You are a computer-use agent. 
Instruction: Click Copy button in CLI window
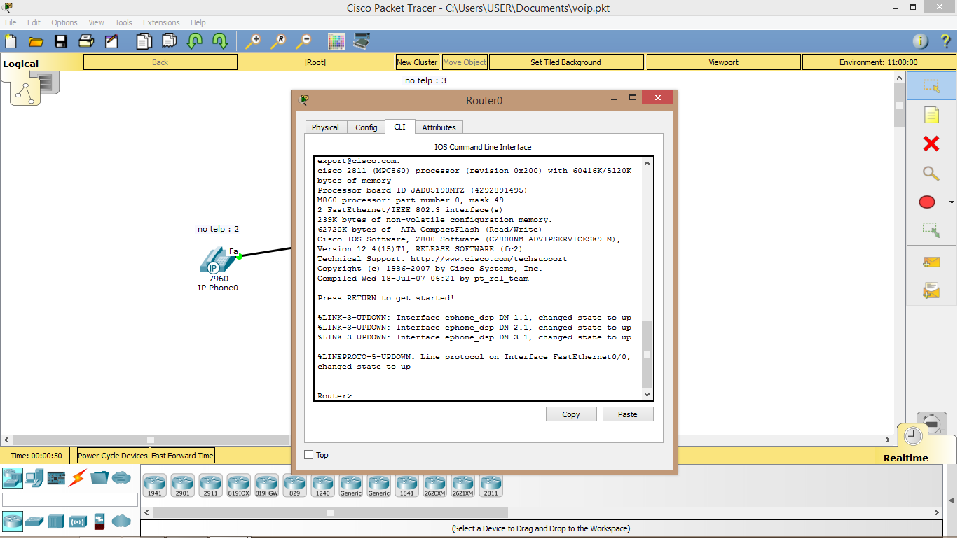(x=571, y=414)
